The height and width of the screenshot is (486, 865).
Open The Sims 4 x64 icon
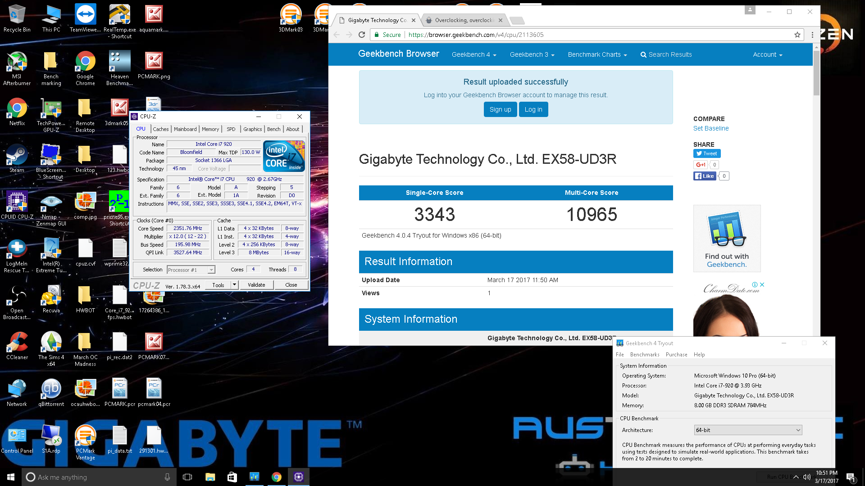click(51, 349)
